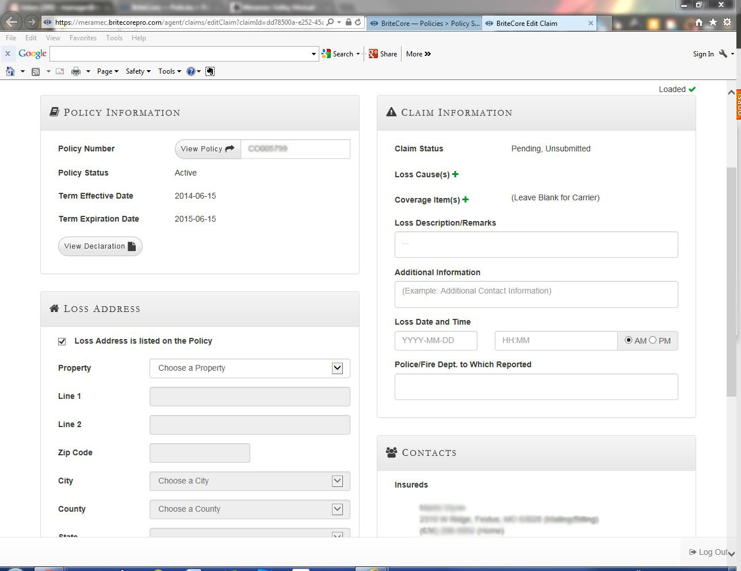
Task: Click the Log Out link
Action: coord(708,552)
